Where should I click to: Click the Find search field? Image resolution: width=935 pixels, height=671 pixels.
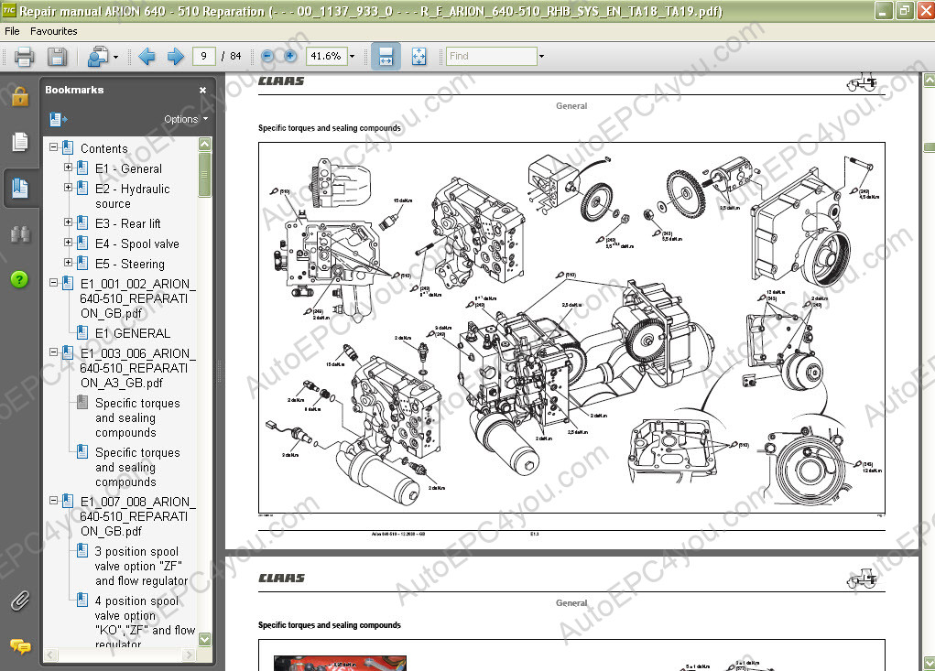tap(491, 56)
